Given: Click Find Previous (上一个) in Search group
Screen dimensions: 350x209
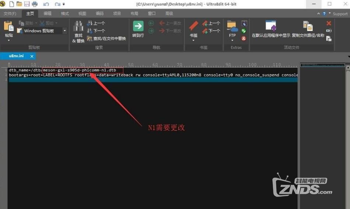Looking at the screenshot, I should click(x=96, y=23).
